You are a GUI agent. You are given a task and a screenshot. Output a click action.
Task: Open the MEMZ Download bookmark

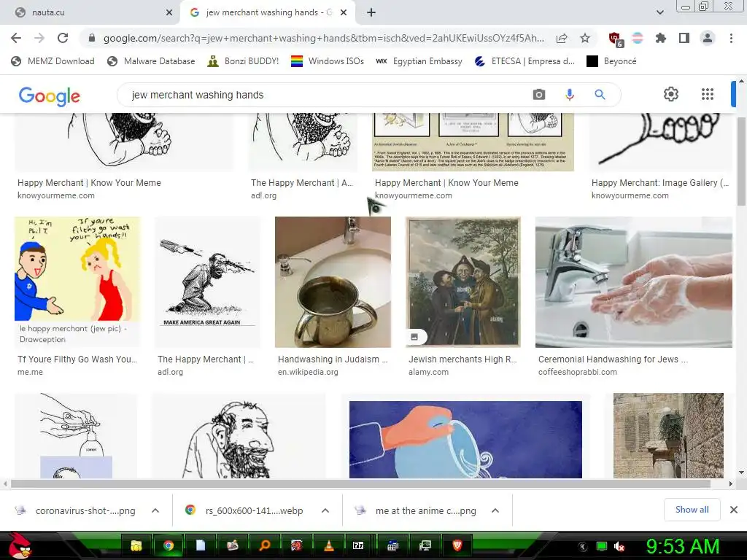pyautogui.click(x=53, y=61)
